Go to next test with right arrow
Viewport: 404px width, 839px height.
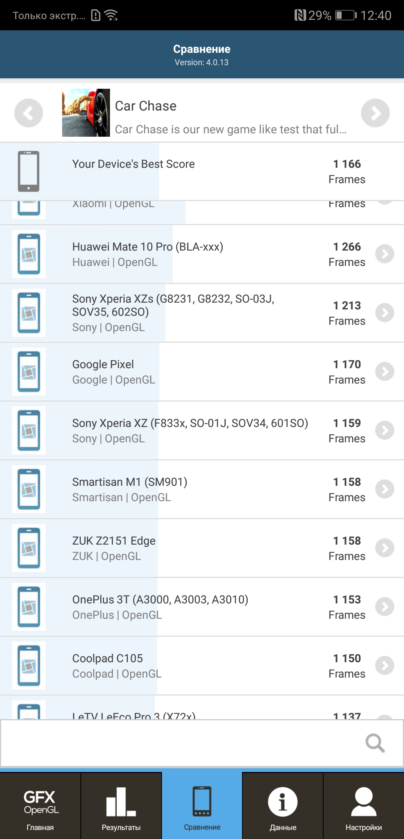[375, 113]
